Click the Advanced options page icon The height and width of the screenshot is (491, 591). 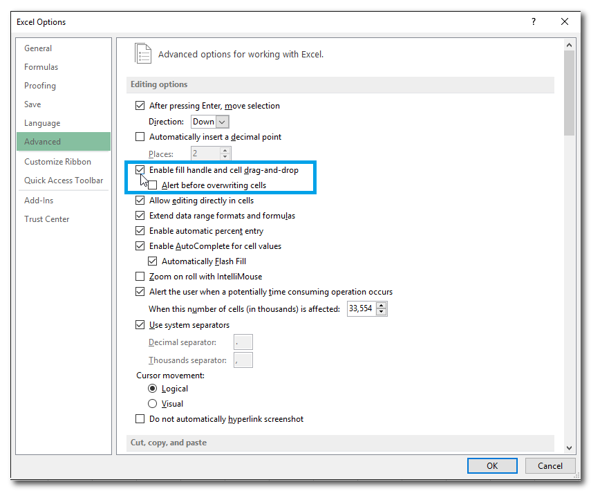(143, 54)
